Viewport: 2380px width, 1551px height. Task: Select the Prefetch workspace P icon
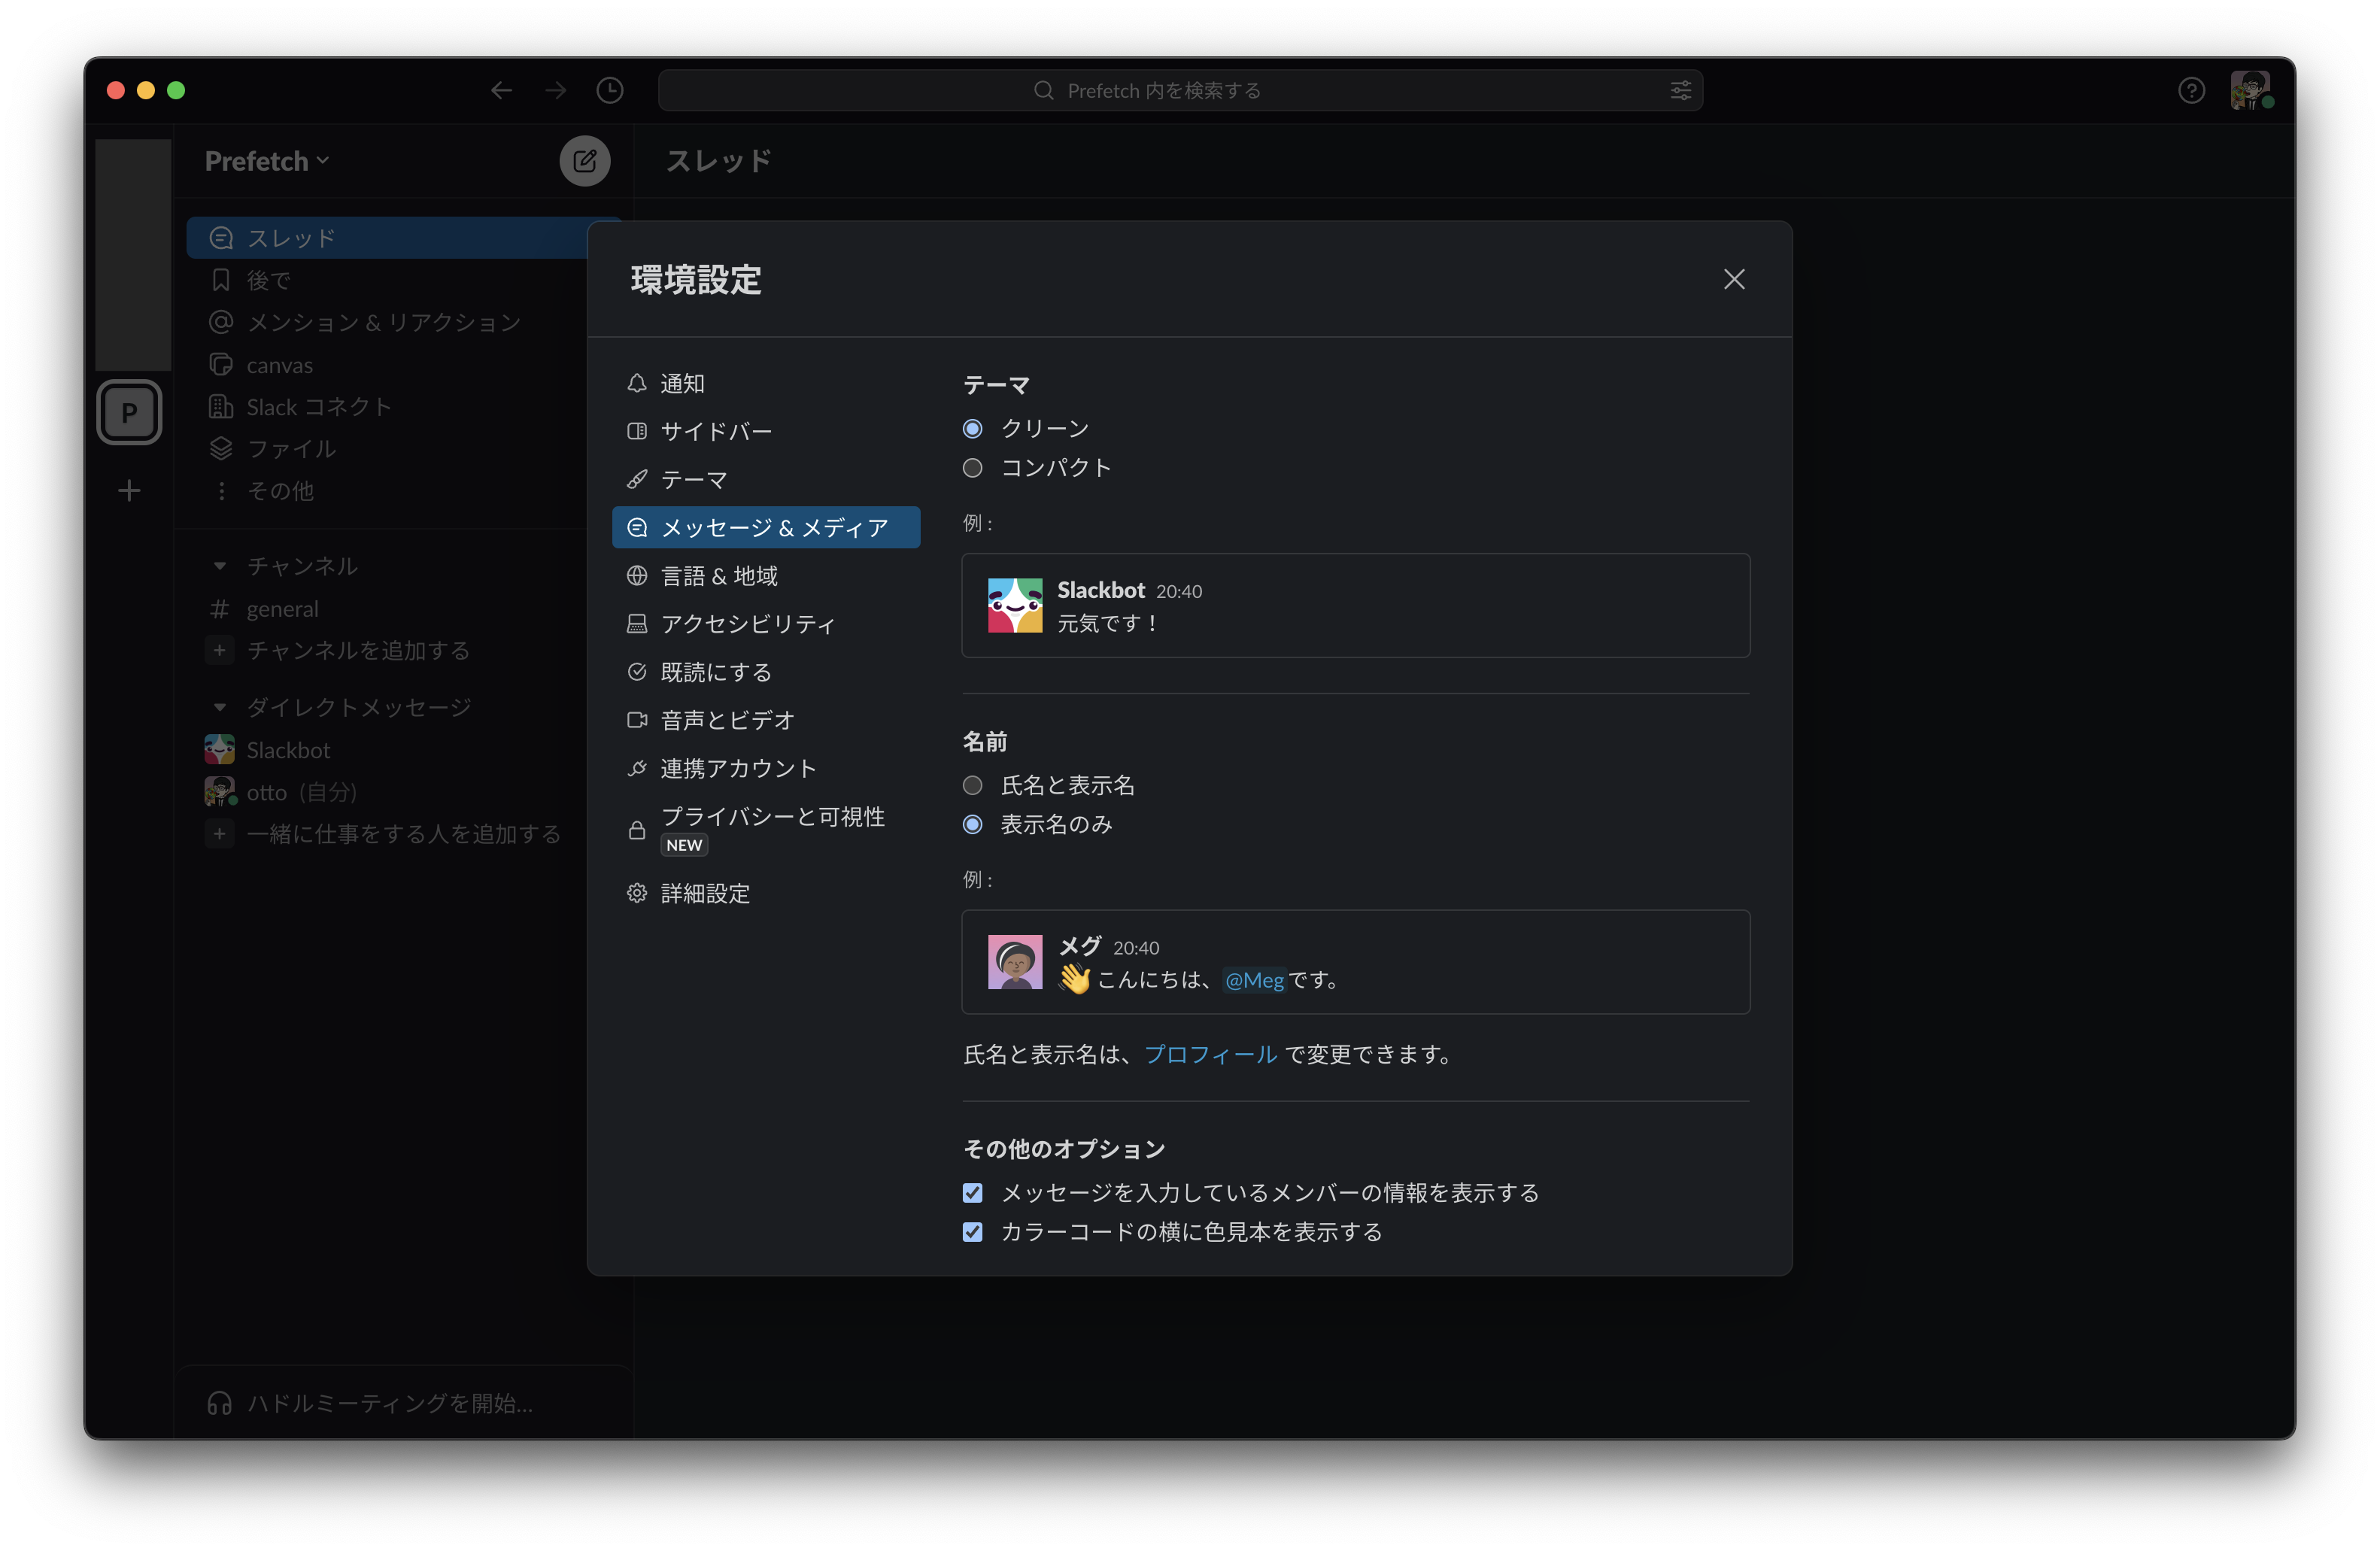click(129, 412)
